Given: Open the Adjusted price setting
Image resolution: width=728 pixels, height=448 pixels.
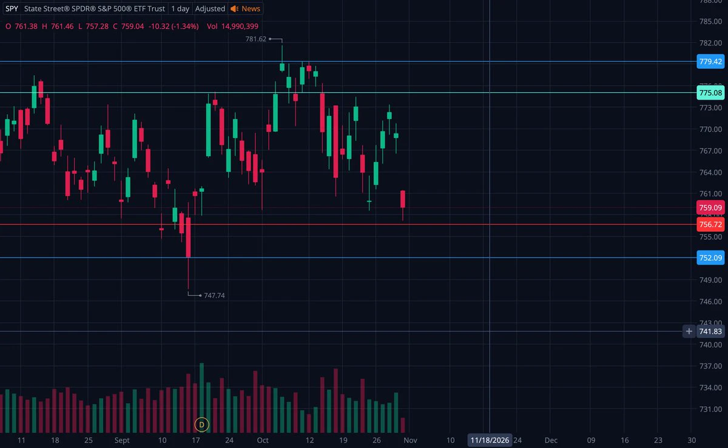Looking at the screenshot, I should 211,8.
